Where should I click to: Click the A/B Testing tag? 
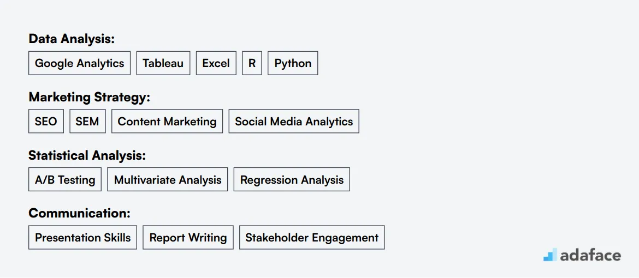click(x=65, y=179)
